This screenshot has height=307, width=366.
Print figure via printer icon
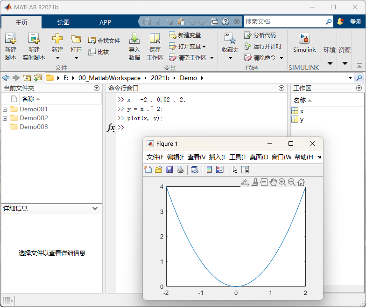[x=180, y=170]
